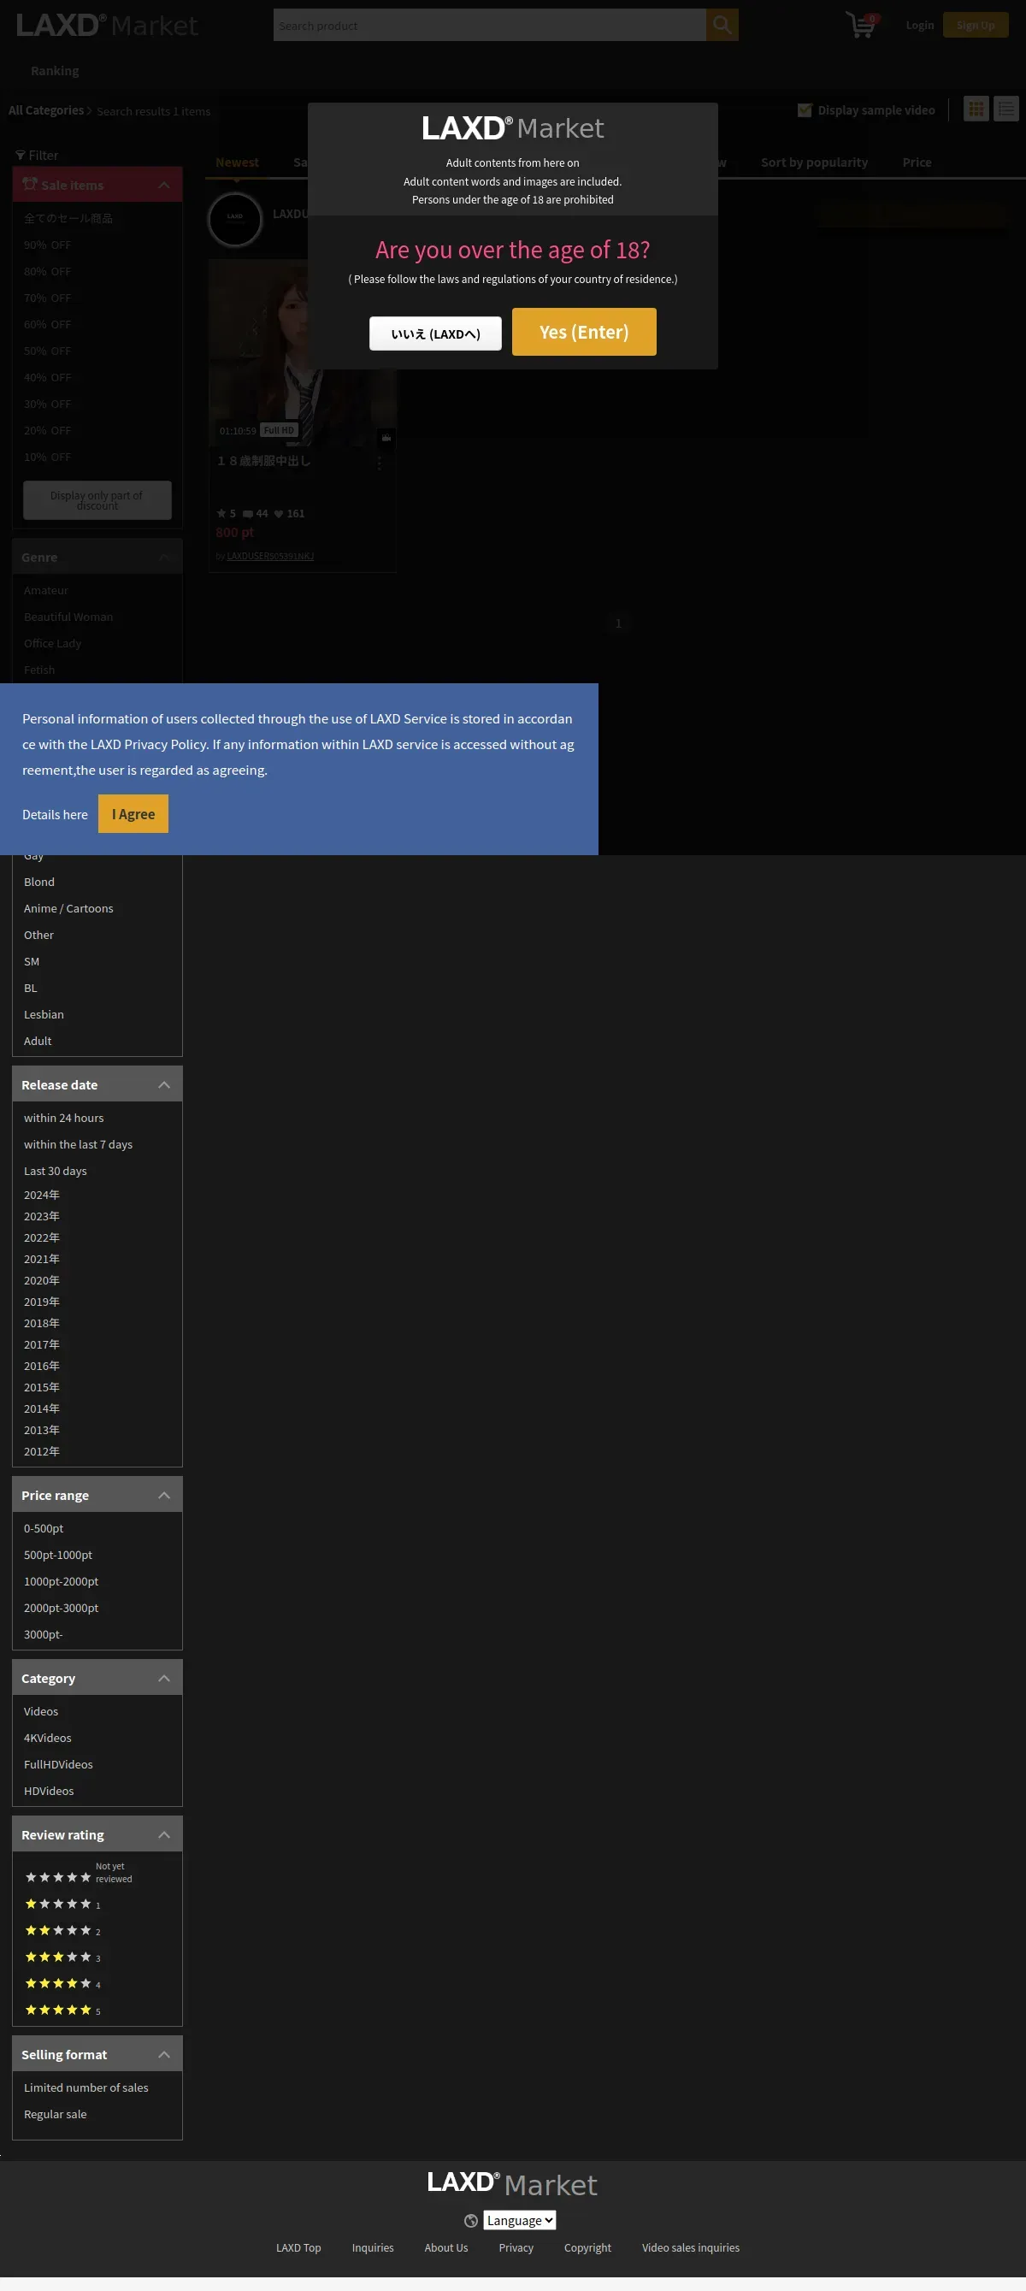Collapse the Genre filter section
Screen dimensions: 1026x2291
(x=163, y=557)
